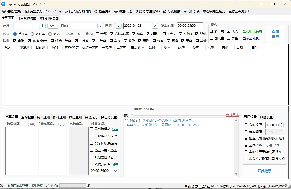This screenshot has width=291, height=189.
Task: Click the 进度 pencil icon in status bar
Action: (48, 186)
